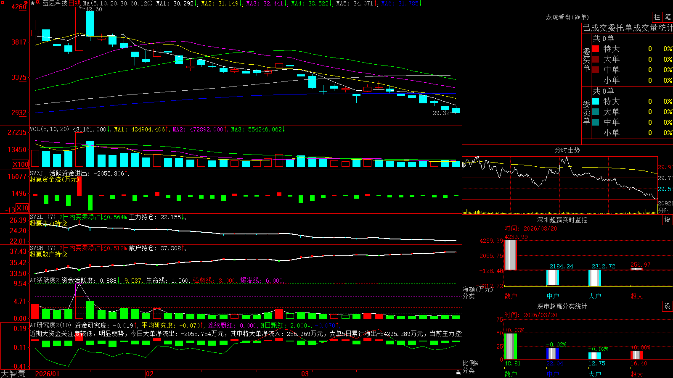This screenshot has height=378, width=673.
Task: Click the VOL(5,10,20) indicator label
Action: click(x=49, y=129)
